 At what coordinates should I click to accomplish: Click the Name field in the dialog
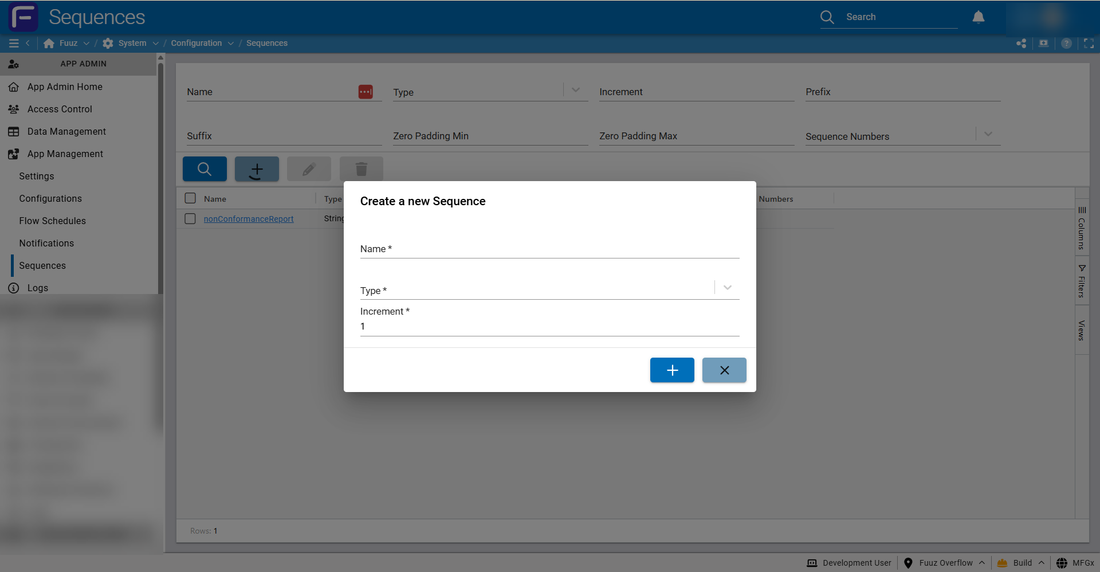pyautogui.click(x=549, y=249)
